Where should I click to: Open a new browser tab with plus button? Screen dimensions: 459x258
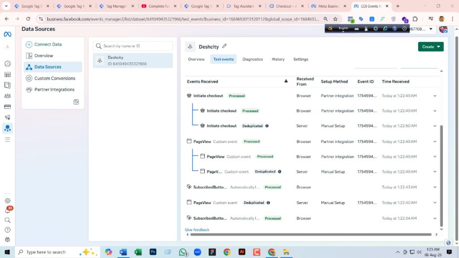[398, 6]
